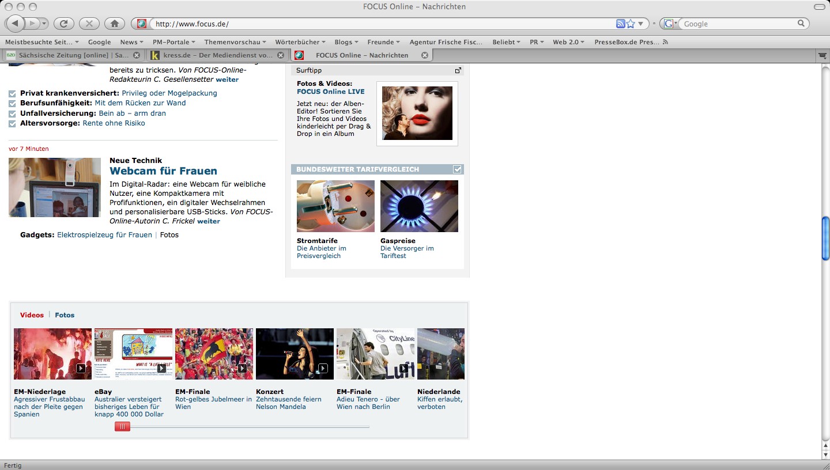830x470 pixels.
Task: Open the Web 2.0 bookmarks folder
Action: point(568,42)
